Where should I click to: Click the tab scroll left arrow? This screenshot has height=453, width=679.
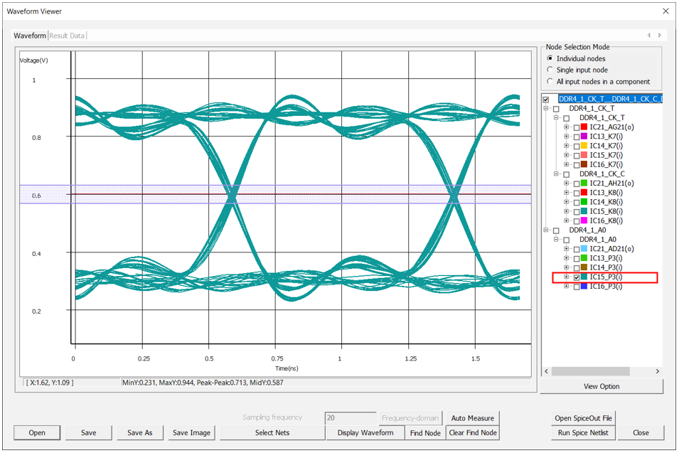pyautogui.click(x=648, y=36)
